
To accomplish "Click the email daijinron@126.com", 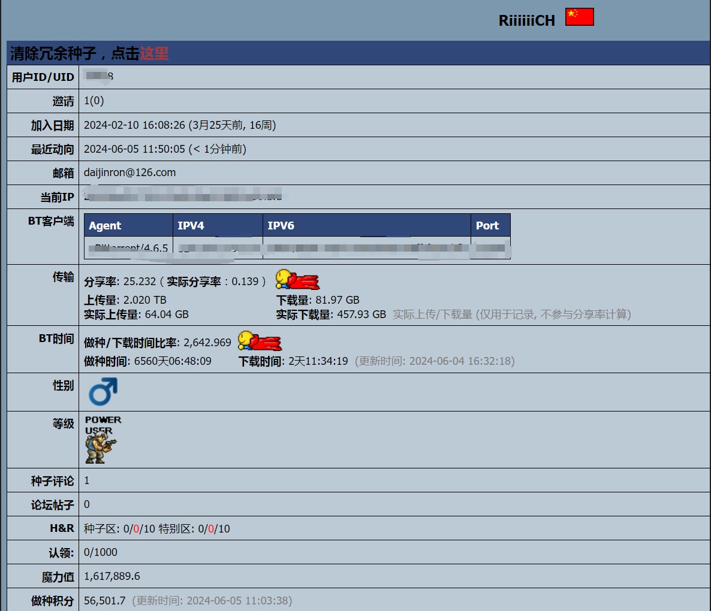I will point(129,173).
